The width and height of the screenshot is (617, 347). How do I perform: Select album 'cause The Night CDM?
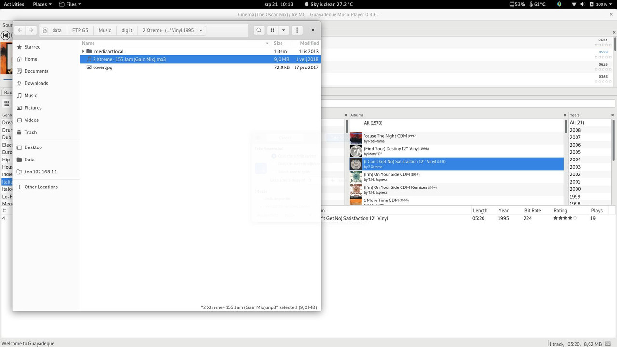point(456,138)
